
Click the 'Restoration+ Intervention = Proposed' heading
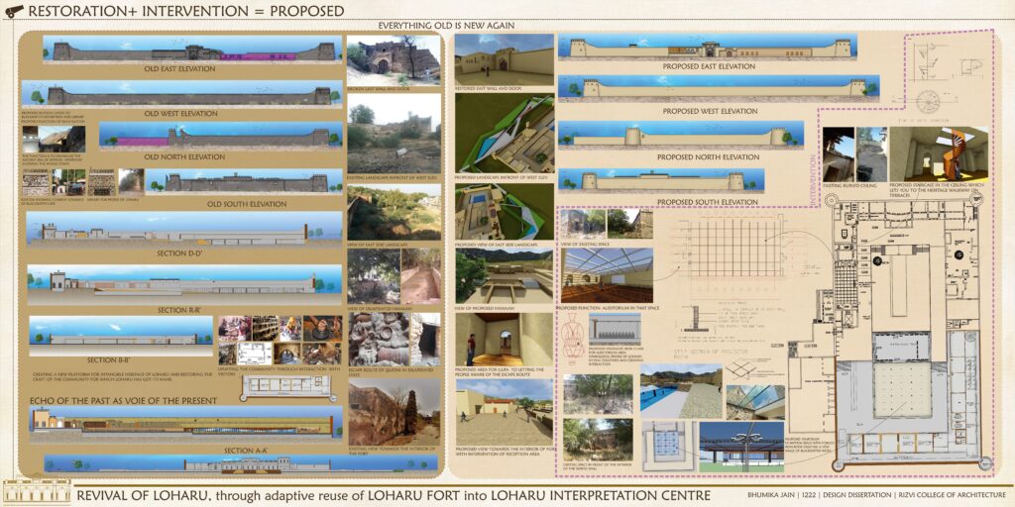pos(186,11)
